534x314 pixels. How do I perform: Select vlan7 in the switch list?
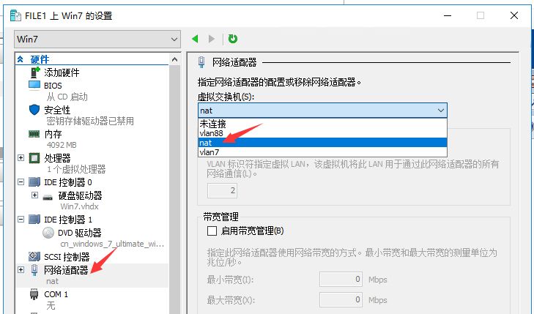tap(322, 152)
